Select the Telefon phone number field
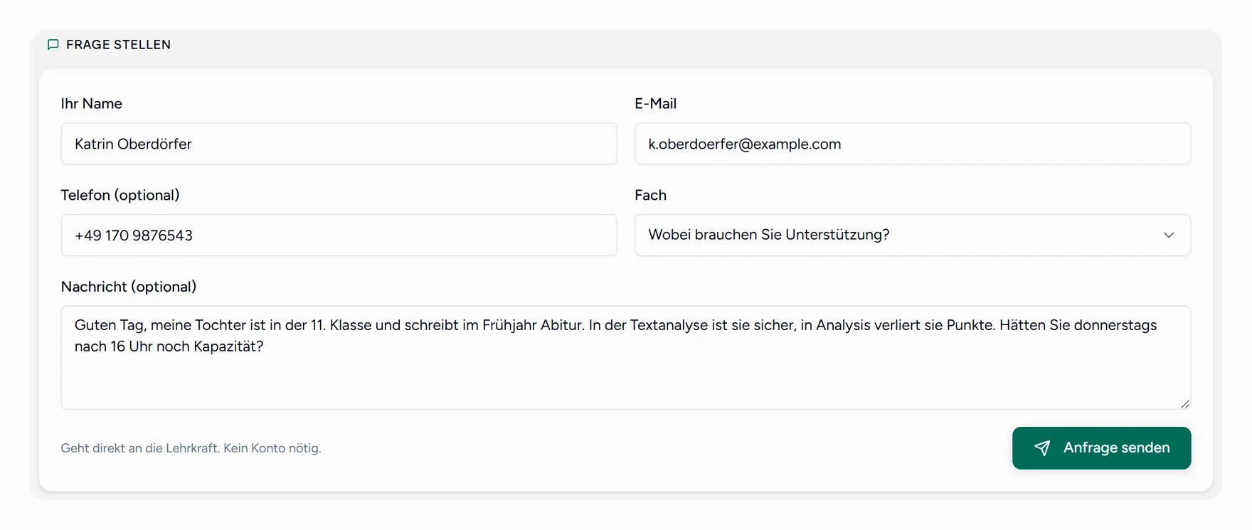The width and height of the screenshot is (1252, 530). (339, 235)
